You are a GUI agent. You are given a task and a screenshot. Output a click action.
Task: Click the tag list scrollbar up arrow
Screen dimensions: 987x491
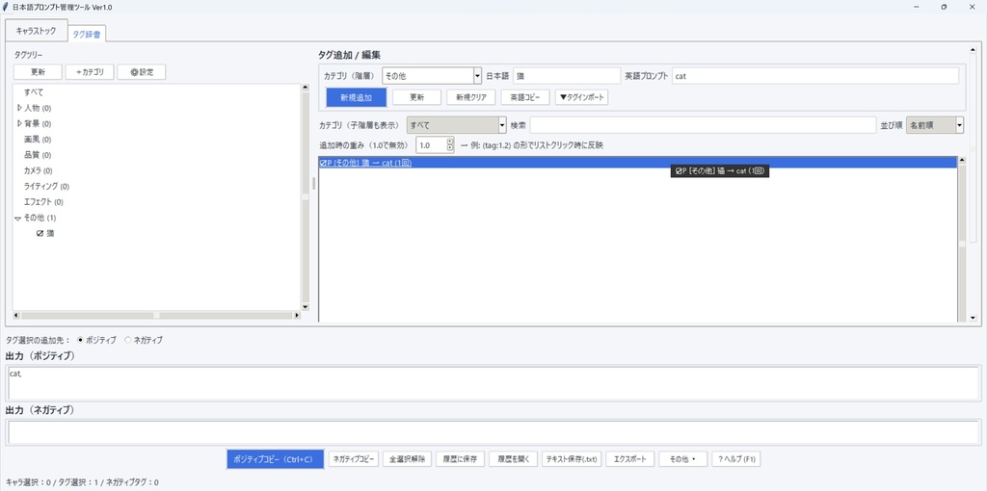point(961,162)
